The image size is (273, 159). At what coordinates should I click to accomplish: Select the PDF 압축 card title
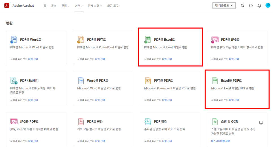tap(160, 122)
